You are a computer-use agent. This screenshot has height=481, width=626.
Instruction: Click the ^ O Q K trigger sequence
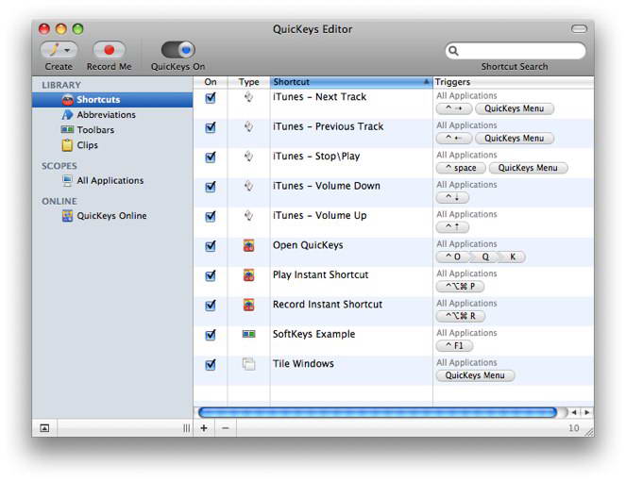coord(481,257)
